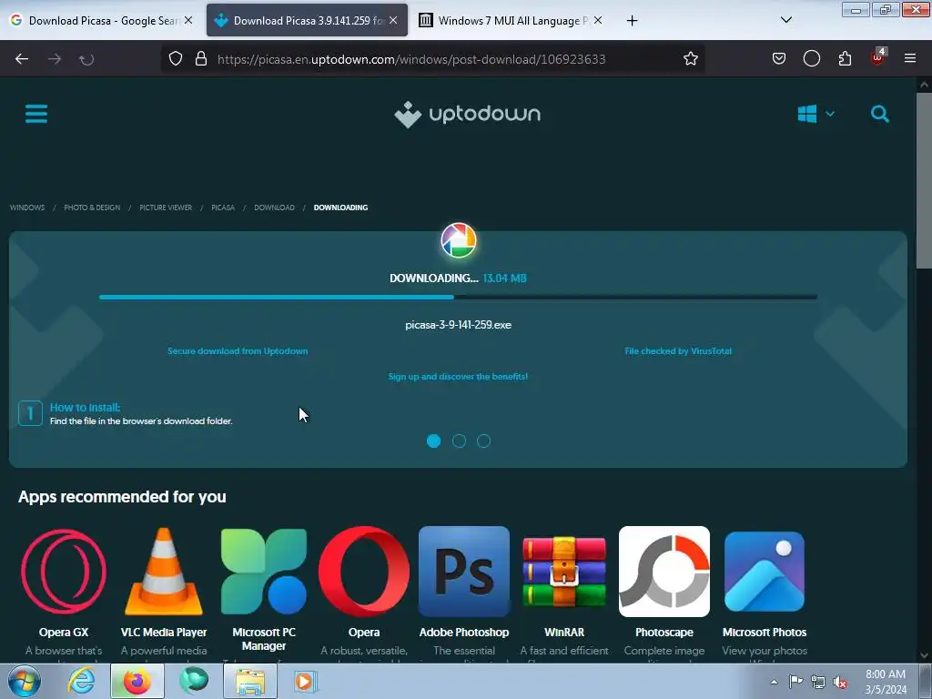Click the page vertical scrollbar thumb
This screenshot has height=699, width=932.
coord(924,181)
